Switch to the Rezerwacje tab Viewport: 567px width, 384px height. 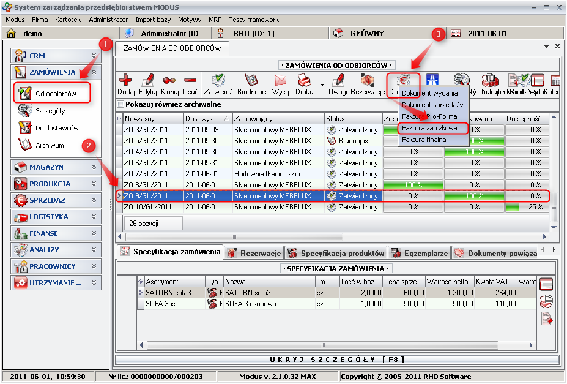point(254,253)
